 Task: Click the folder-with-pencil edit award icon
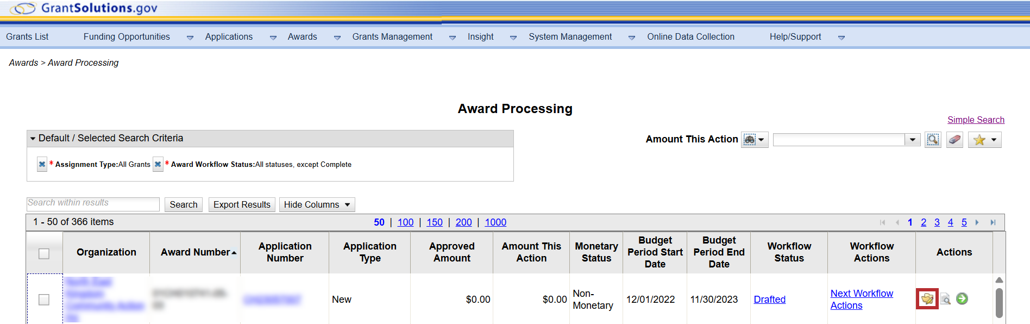point(927,299)
